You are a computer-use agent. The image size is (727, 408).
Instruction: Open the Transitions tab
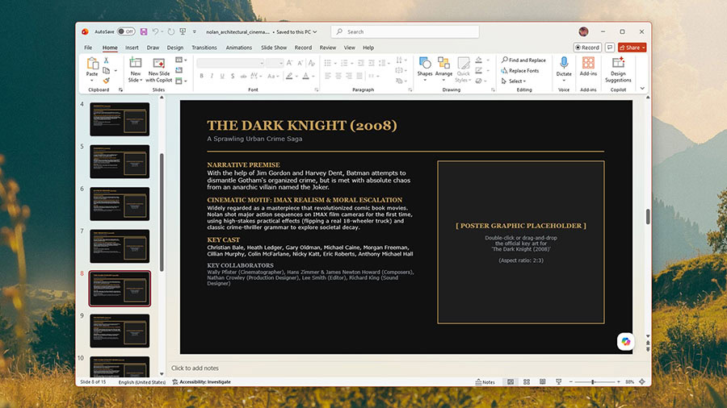(x=204, y=48)
